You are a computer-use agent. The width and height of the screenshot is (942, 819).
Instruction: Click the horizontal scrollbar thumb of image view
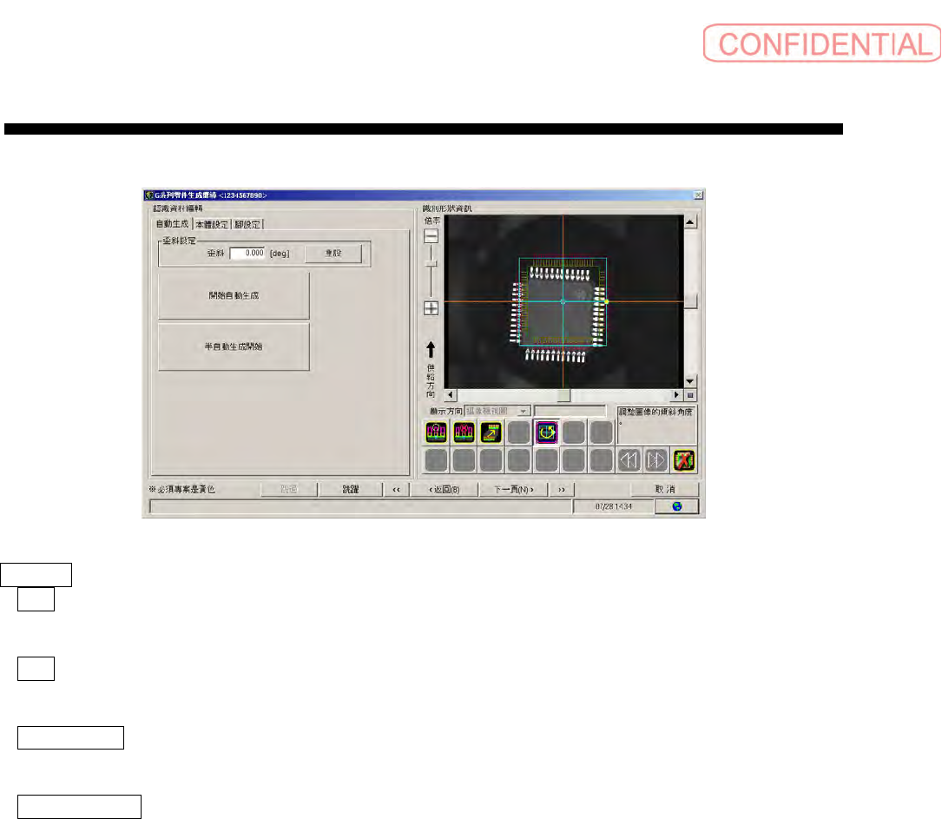click(563, 395)
